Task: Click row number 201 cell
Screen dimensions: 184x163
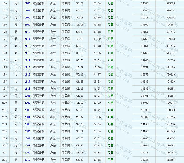Action: 5,110
